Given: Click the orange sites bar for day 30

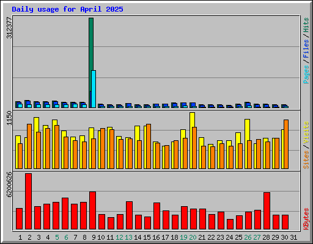Looking at the screenshot, I should (286, 144).
